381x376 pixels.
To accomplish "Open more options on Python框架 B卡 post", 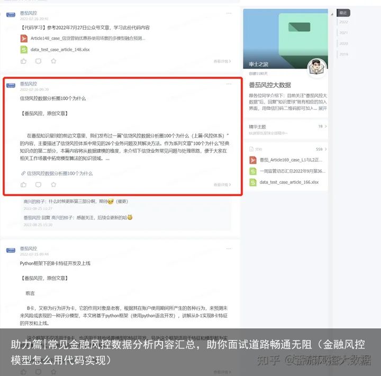I will (x=229, y=249).
